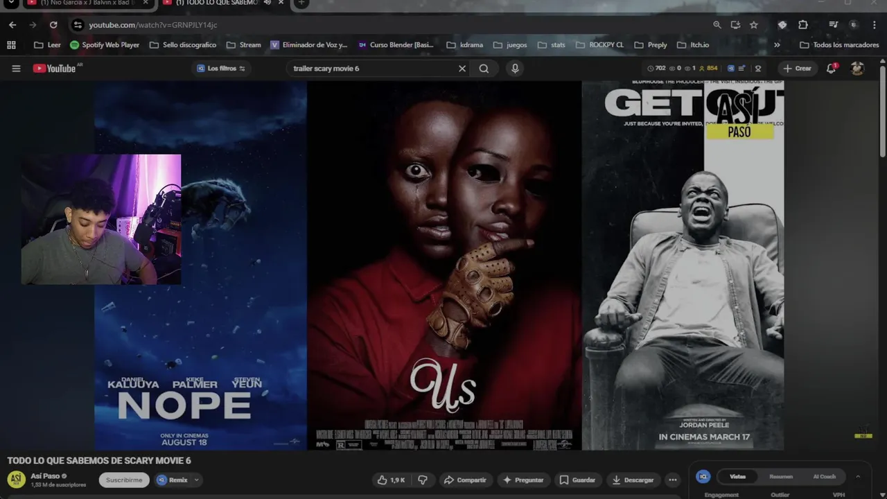Clear the search box with X

click(462, 69)
